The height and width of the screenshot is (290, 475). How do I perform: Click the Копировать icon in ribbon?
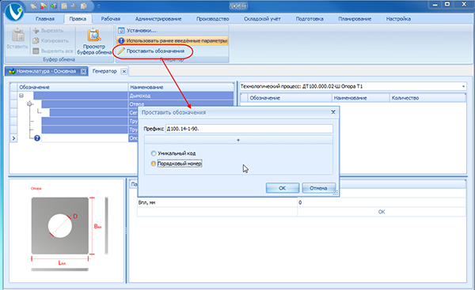pyautogui.click(x=36, y=40)
